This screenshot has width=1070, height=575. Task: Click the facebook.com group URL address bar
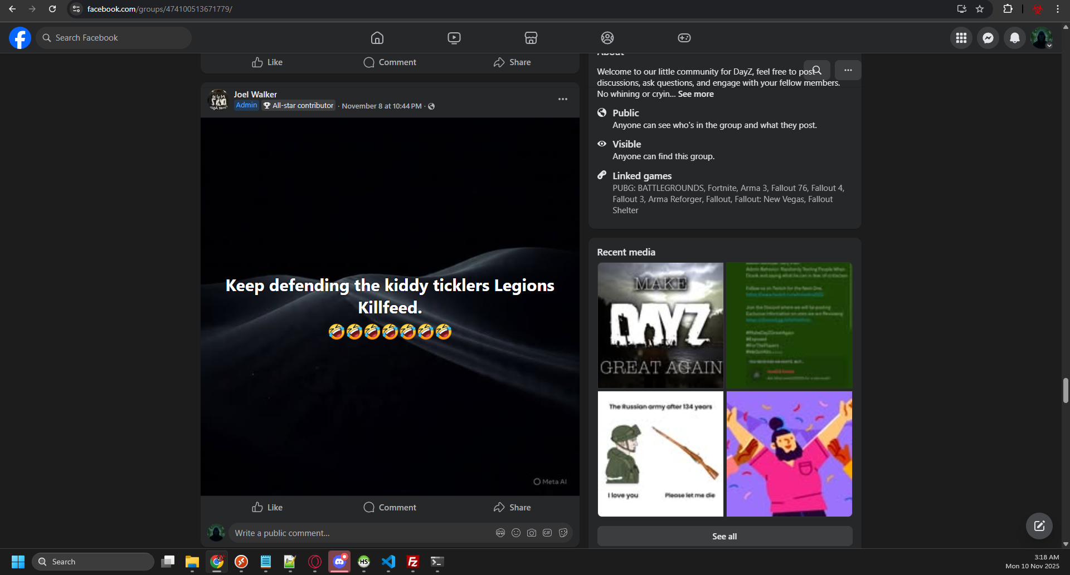click(159, 9)
